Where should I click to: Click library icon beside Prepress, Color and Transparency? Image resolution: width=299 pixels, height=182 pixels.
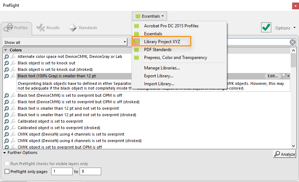[x=137, y=58]
